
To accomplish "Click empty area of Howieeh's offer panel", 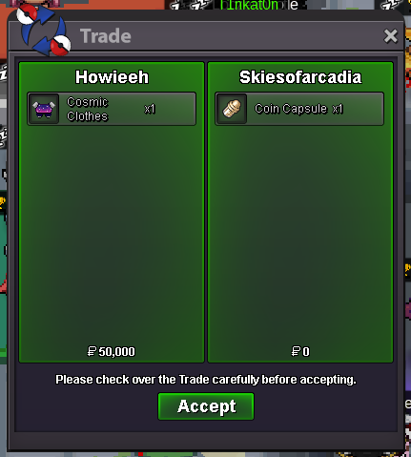I will click(112, 236).
